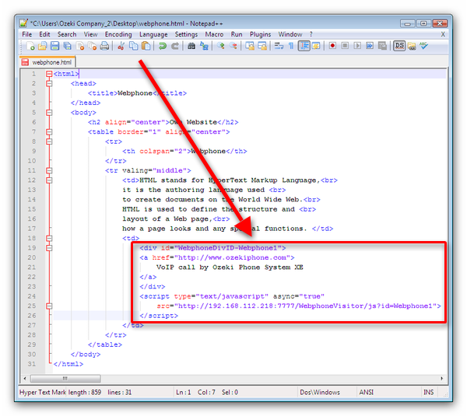Open the ? help menu
This screenshot has width=467, height=416.
(x=311, y=34)
